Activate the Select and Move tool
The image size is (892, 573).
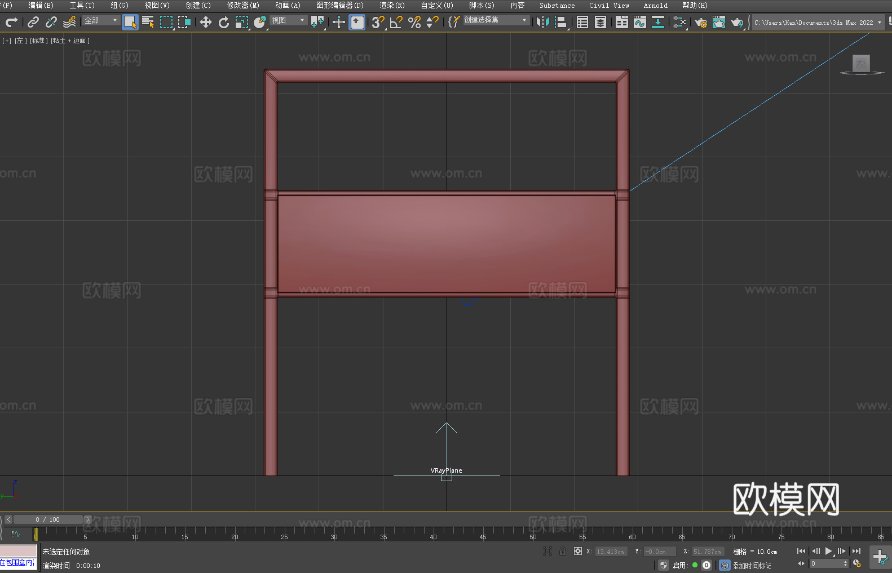206,23
